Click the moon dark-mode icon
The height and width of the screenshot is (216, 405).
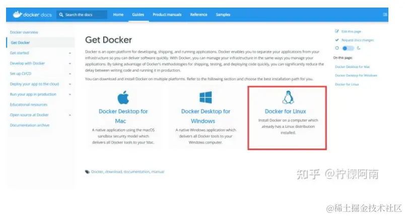[359, 48]
